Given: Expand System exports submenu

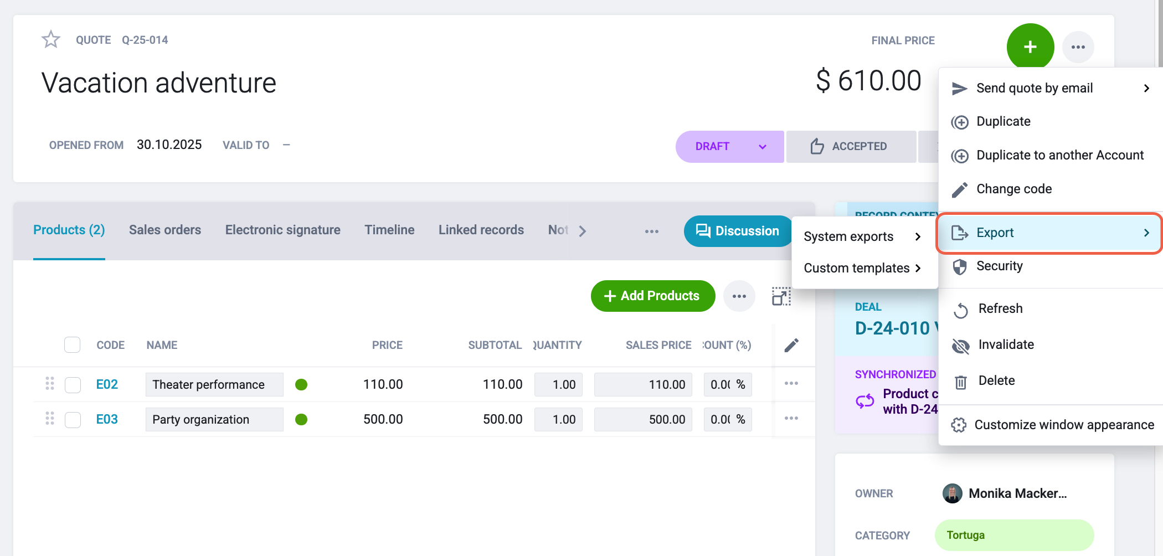Looking at the screenshot, I should click(862, 236).
